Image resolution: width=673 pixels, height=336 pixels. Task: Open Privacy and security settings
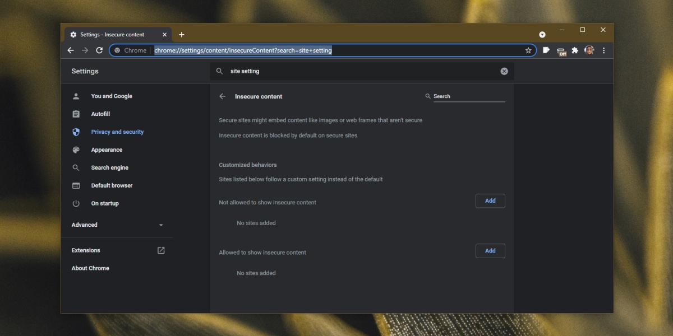(117, 132)
